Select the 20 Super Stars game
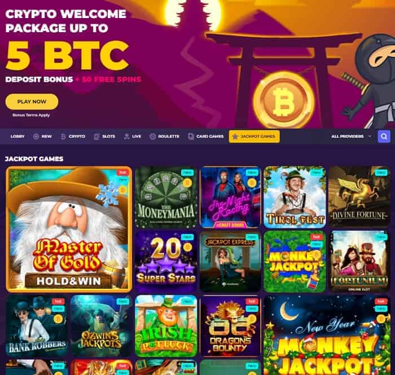The image size is (395, 375). (x=166, y=262)
